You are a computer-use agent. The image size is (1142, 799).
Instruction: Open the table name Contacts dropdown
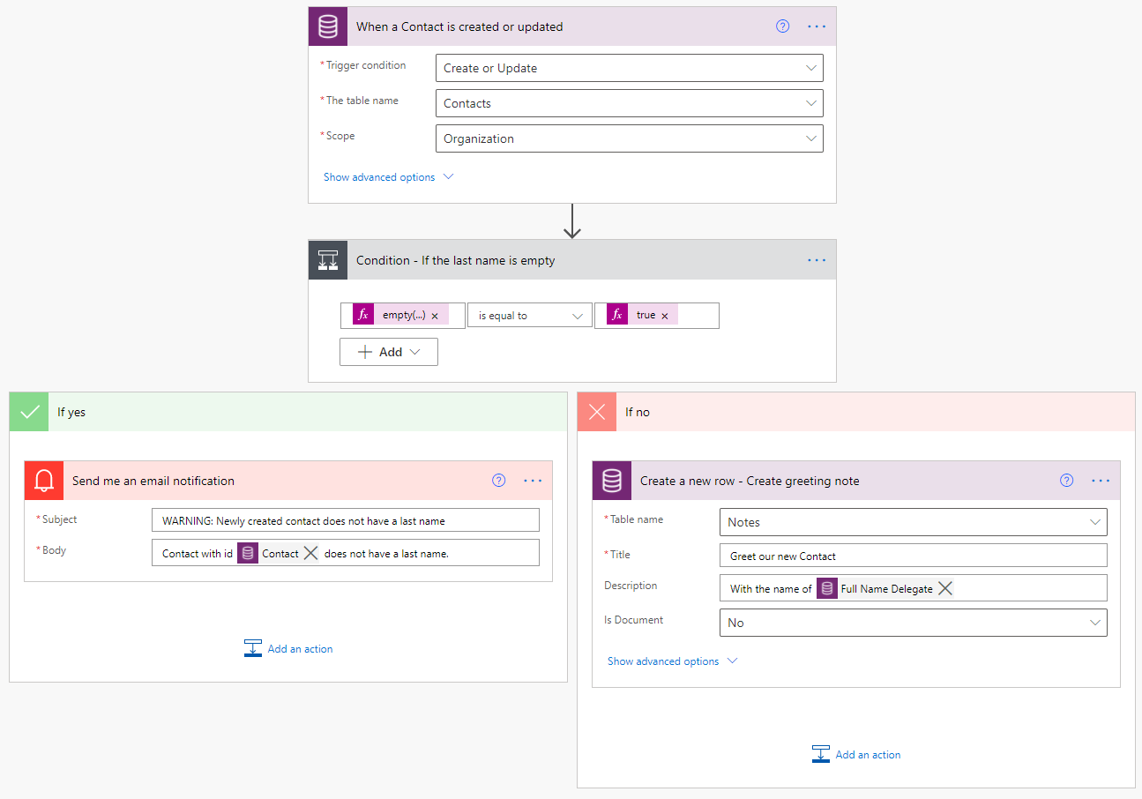tap(630, 103)
